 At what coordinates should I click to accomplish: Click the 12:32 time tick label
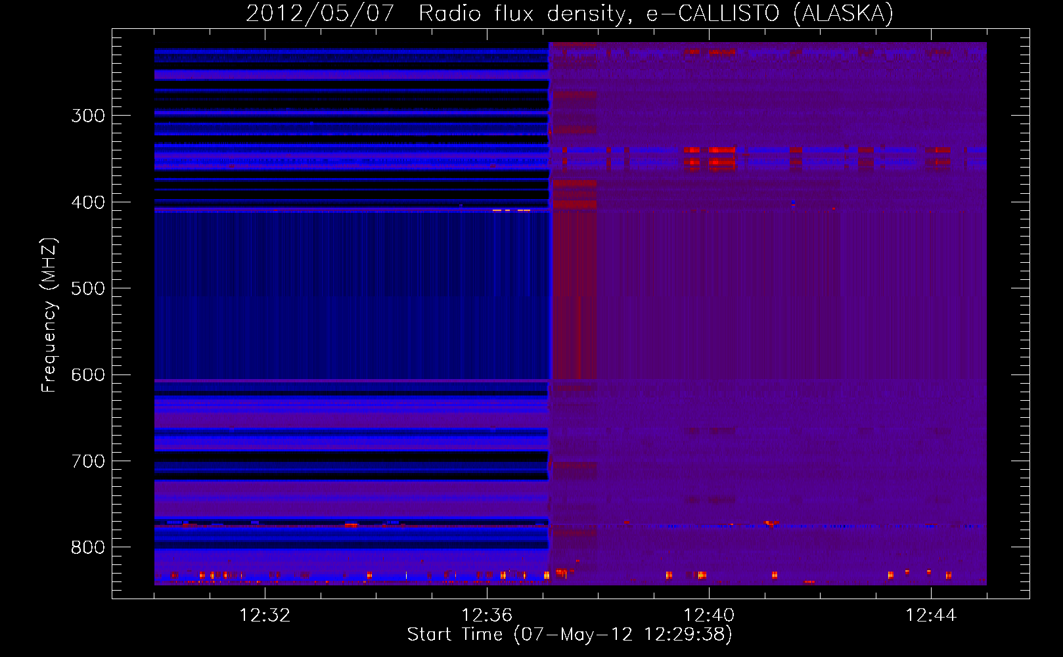point(265,615)
